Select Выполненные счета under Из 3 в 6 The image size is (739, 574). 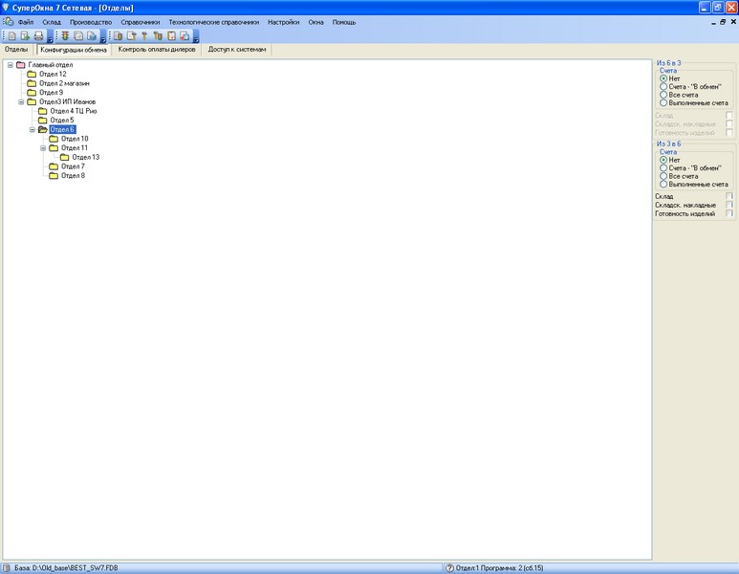pyautogui.click(x=694, y=184)
